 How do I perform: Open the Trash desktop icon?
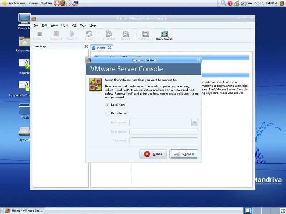coord(24,109)
